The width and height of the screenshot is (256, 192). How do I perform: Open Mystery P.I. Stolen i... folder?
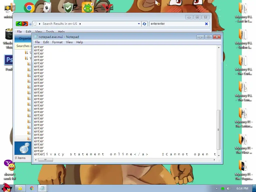[243, 39]
